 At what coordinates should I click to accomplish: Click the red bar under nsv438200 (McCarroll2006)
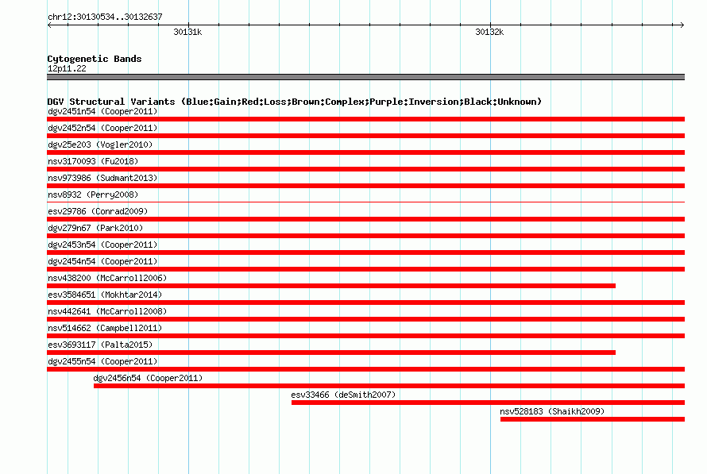pyautogui.click(x=331, y=286)
